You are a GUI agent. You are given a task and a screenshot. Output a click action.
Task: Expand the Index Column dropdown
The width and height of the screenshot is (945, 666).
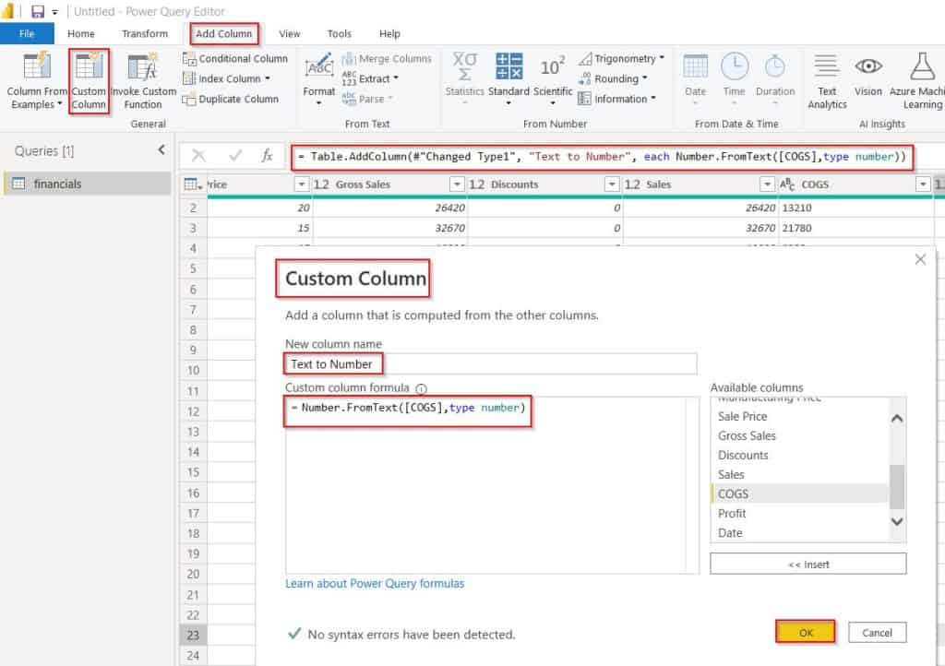click(x=268, y=79)
